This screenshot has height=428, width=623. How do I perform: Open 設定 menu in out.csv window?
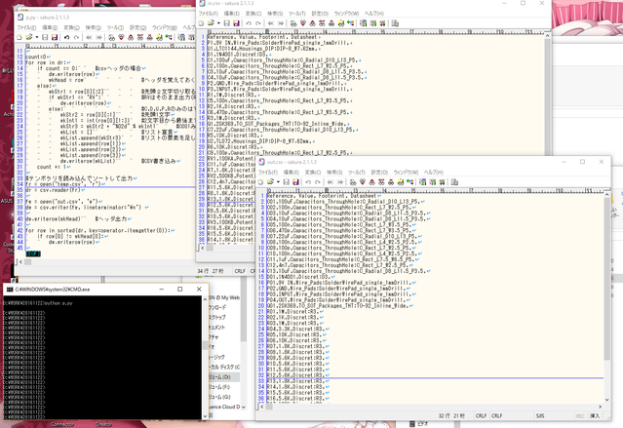click(379, 172)
